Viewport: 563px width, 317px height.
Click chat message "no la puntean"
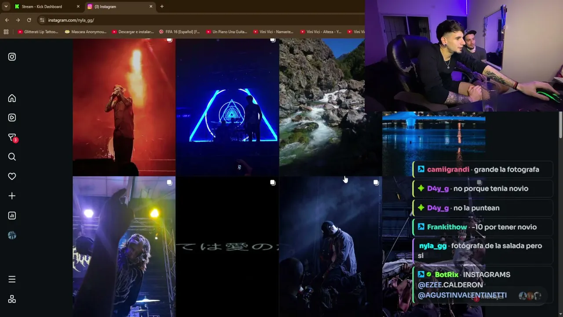476,208
